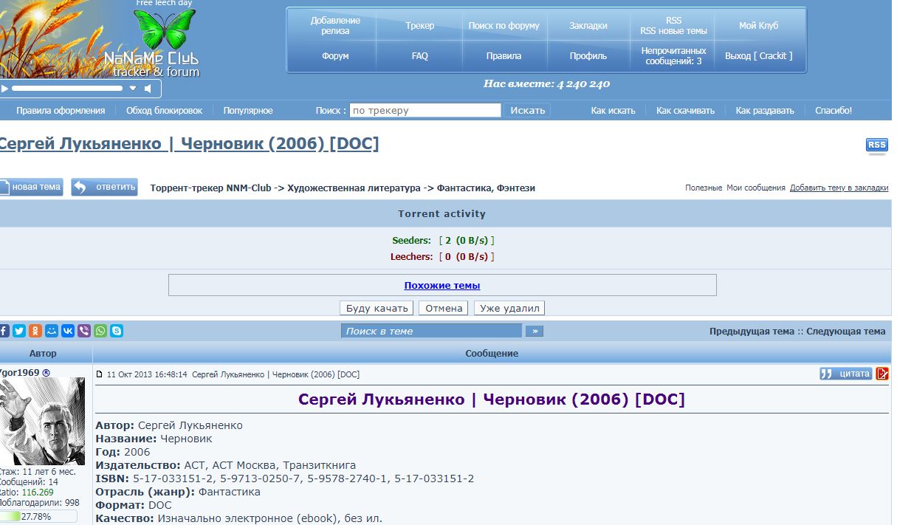Share the topic on Facebook
This screenshot has height=525, width=897.
pos(4,331)
